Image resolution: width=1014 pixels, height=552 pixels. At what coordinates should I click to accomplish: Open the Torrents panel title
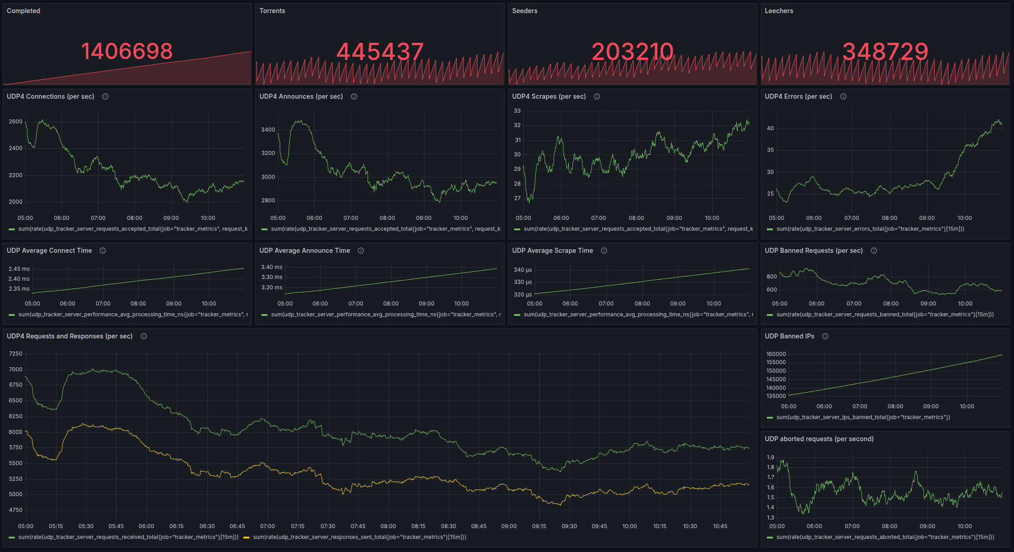(x=272, y=11)
